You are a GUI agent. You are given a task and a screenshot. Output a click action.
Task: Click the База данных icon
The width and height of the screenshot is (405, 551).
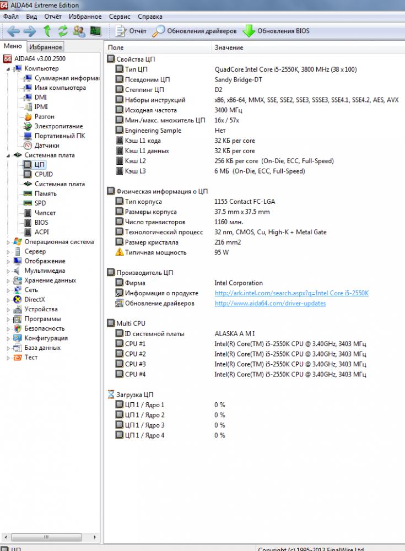pyautogui.click(x=17, y=348)
